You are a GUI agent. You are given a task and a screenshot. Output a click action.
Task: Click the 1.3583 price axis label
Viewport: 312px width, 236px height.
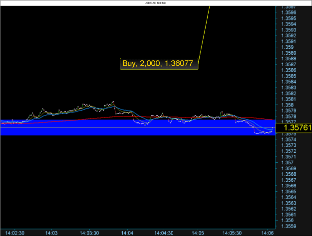(289, 88)
